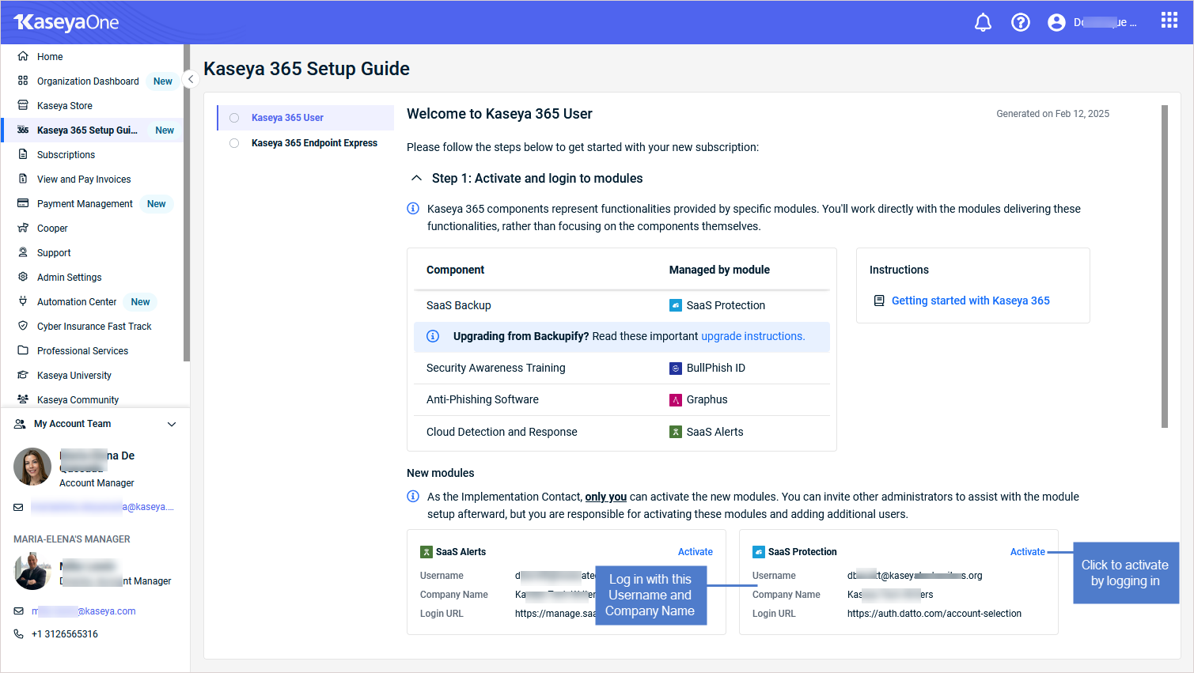This screenshot has height=673, width=1194.
Task: Click the document icon beside Getting started link
Action: click(878, 301)
